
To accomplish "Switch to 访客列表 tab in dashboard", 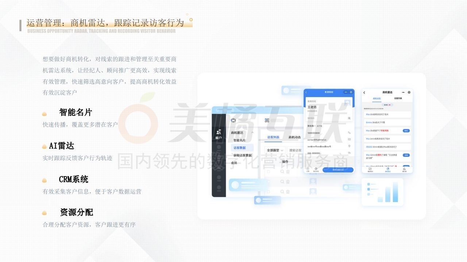I will click(x=273, y=137).
